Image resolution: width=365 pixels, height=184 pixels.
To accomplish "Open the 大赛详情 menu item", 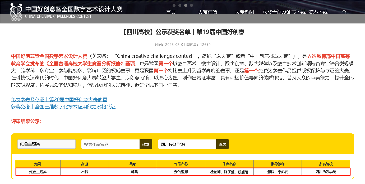I will coord(207,12).
